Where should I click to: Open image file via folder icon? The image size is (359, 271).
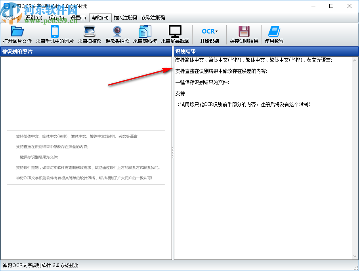pyautogui.click(x=17, y=35)
